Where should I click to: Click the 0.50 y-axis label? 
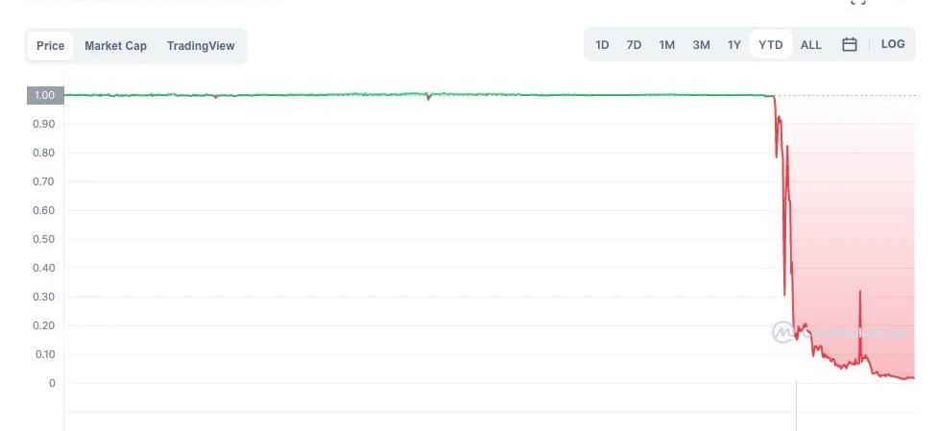pos(45,239)
